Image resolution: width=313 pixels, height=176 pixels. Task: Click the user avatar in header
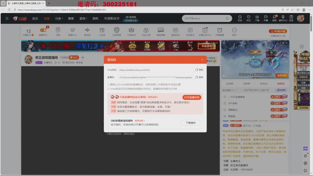tap(300, 18)
